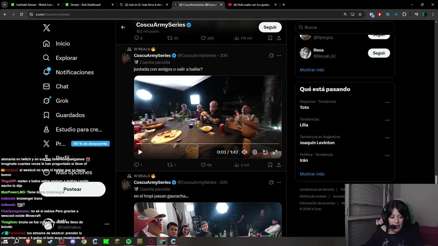The height and width of the screenshot is (246, 438).
Task: Bookmark this page with the star icon
Action: [360, 14]
